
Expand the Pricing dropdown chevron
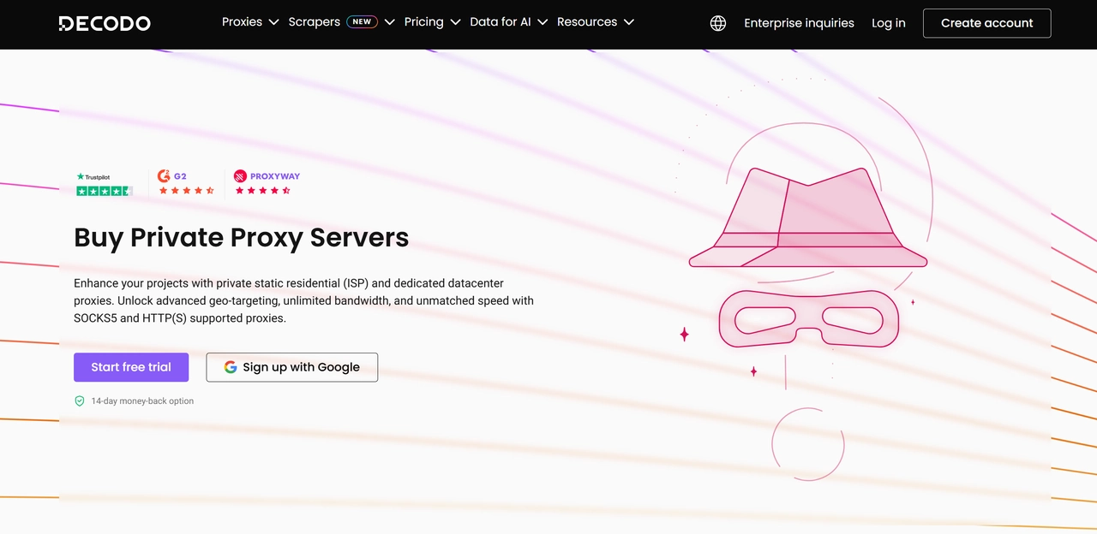(455, 21)
